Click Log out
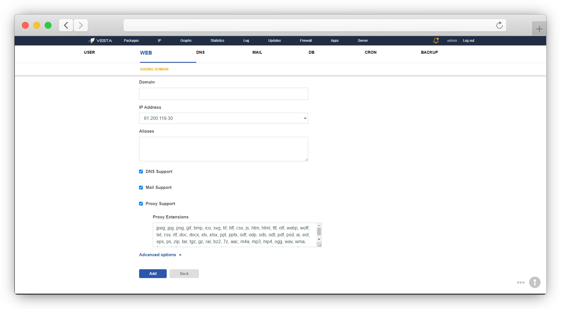The width and height of the screenshot is (561, 309). point(468,41)
